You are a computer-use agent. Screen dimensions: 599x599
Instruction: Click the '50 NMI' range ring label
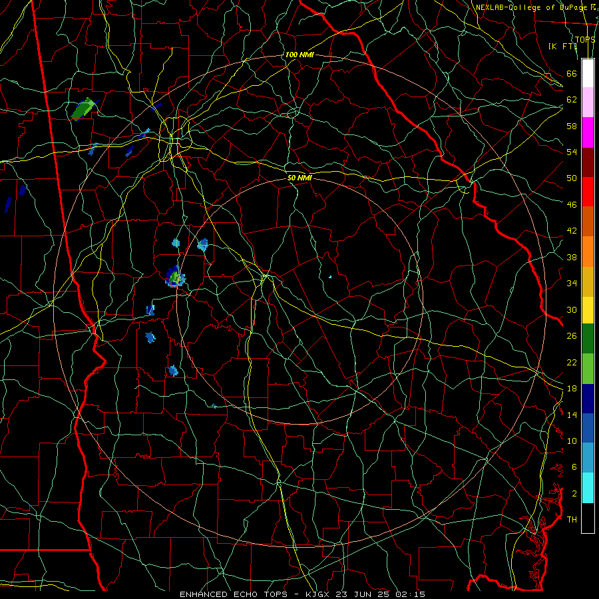point(299,178)
